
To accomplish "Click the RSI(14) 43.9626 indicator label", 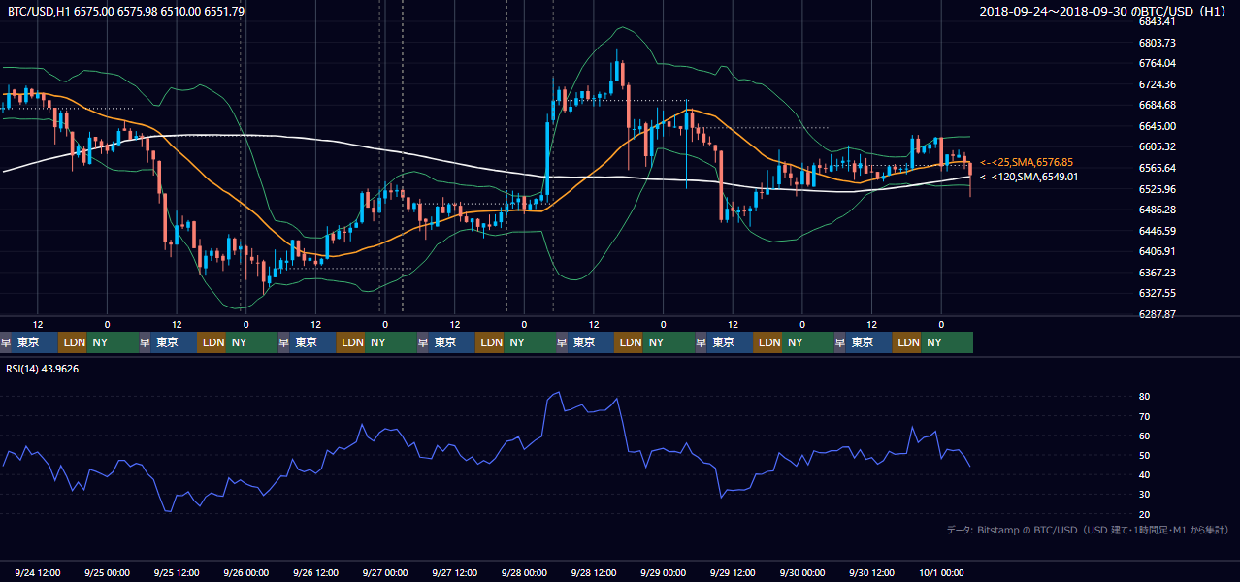I will [x=43, y=369].
